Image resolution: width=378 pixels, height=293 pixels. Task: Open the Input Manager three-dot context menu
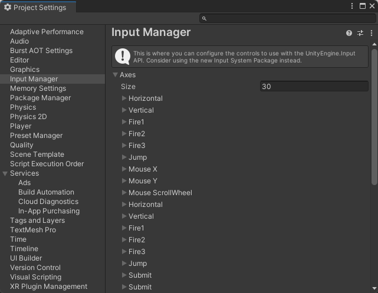(x=372, y=33)
